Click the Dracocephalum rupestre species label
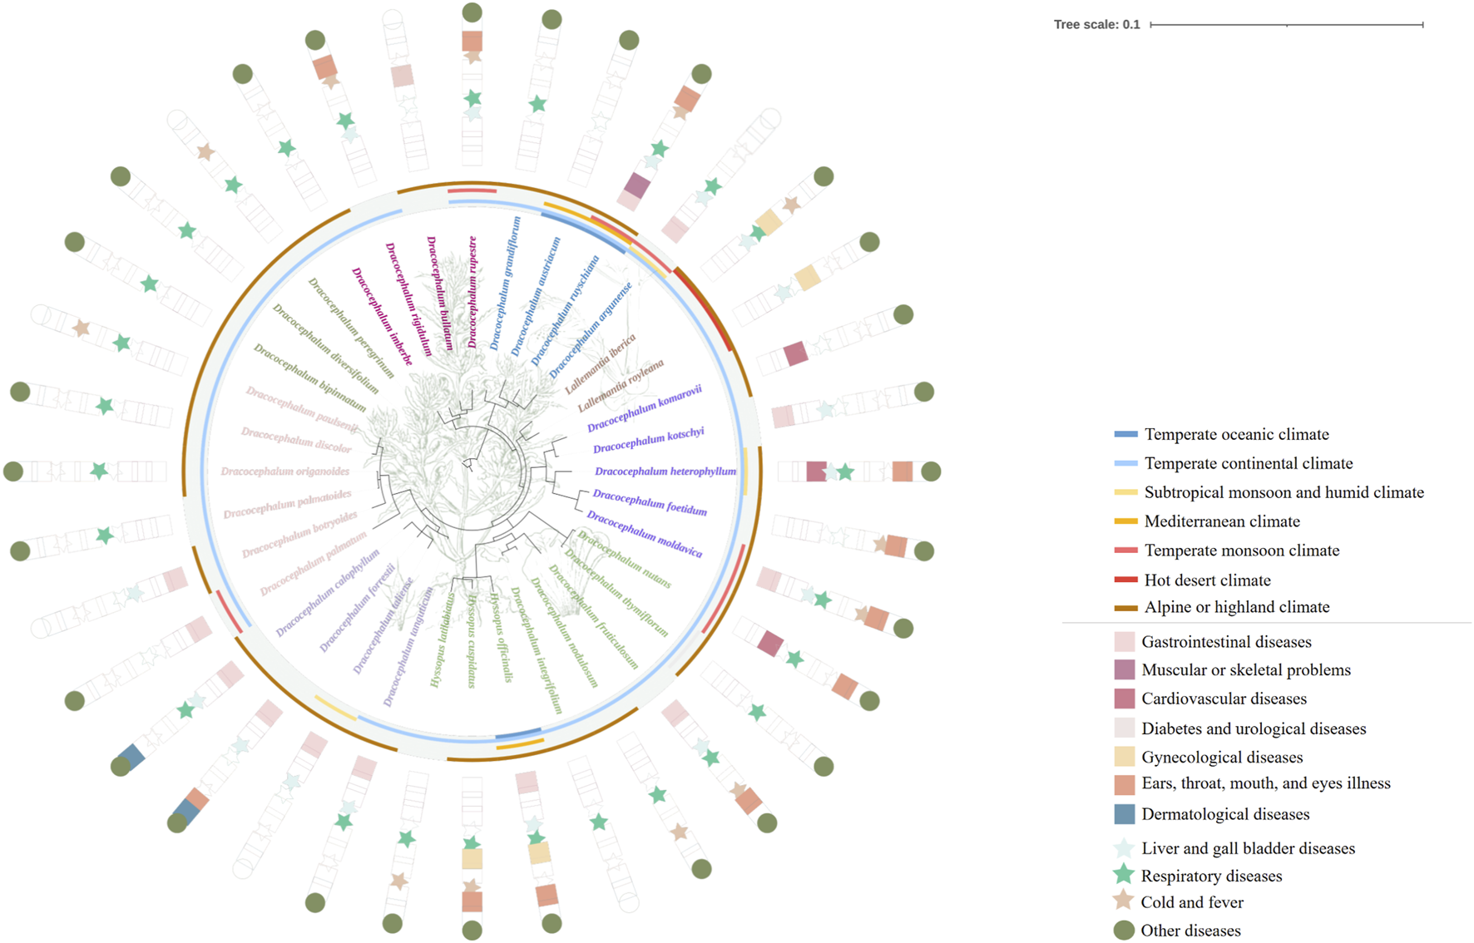Image resolution: width=1474 pixels, height=943 pixels. (472, 292)
